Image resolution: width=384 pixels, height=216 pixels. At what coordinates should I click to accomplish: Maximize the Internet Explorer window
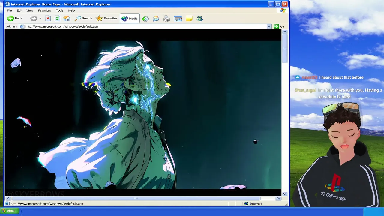tap(278, 4)
